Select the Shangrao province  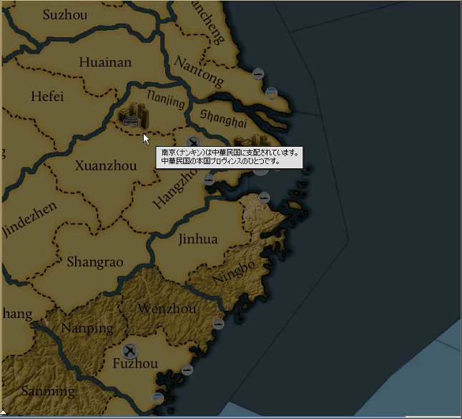coord(94,262)
